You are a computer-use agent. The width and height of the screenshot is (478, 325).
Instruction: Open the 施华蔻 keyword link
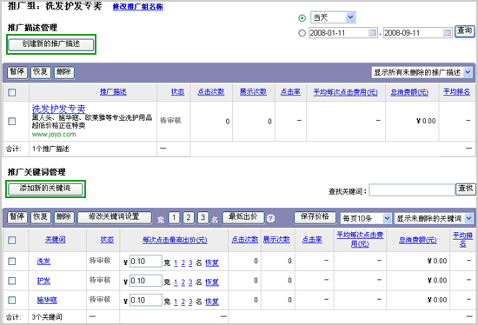click(47, 301)
